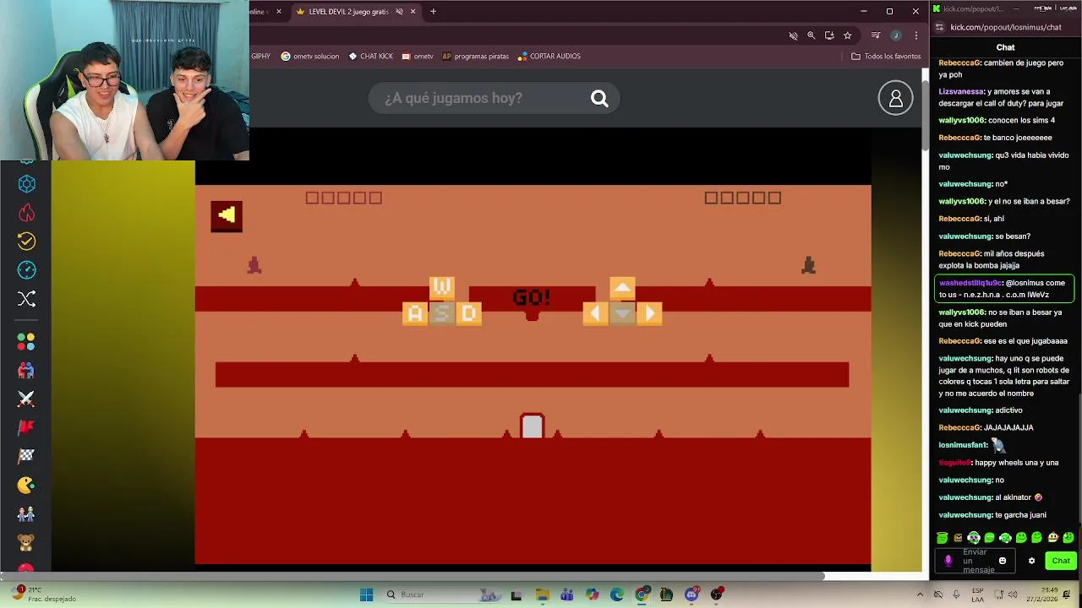Open the GIPHY bookmark
The height and width of the screenshot is (608, 1082).
[x=260, y=57]
